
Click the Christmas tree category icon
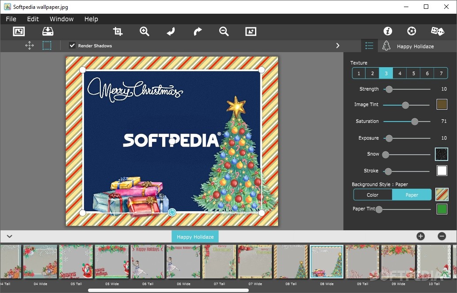point(386,46)
